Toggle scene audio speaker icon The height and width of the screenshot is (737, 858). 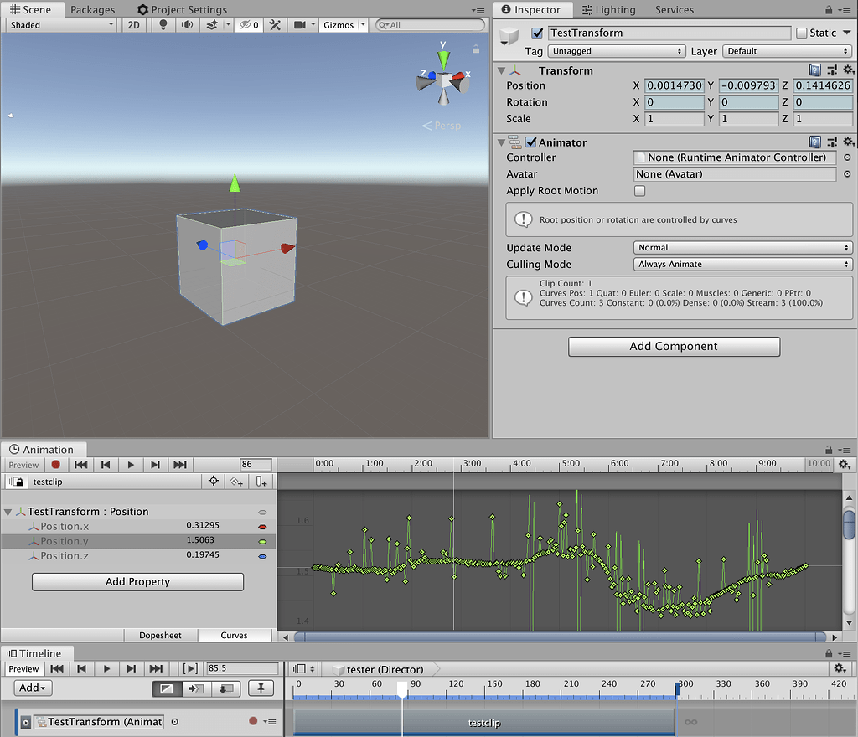coord(187,25)
